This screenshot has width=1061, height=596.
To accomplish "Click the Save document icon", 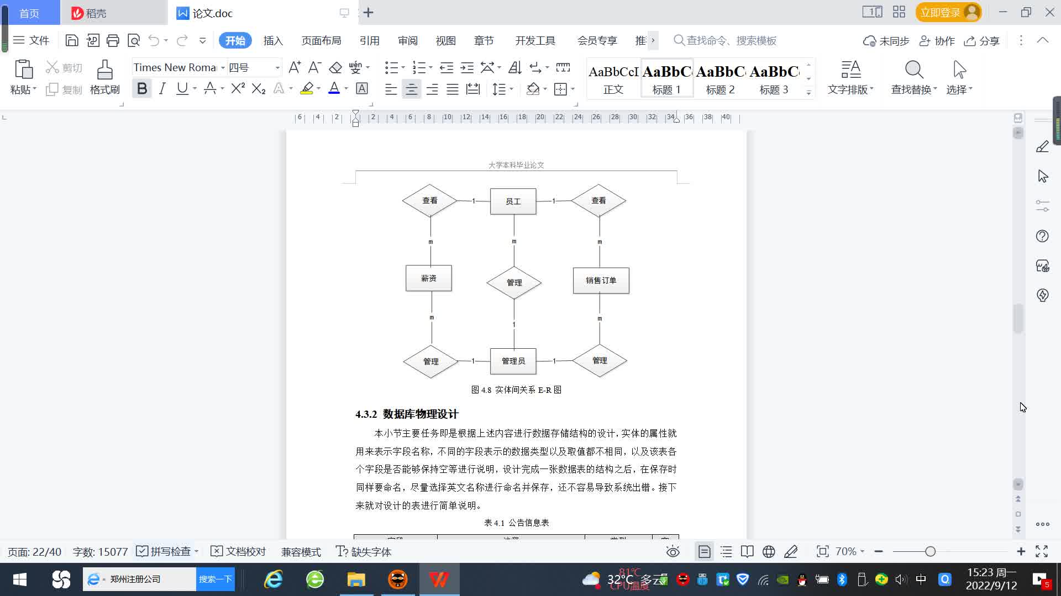I will pos(71,40).
